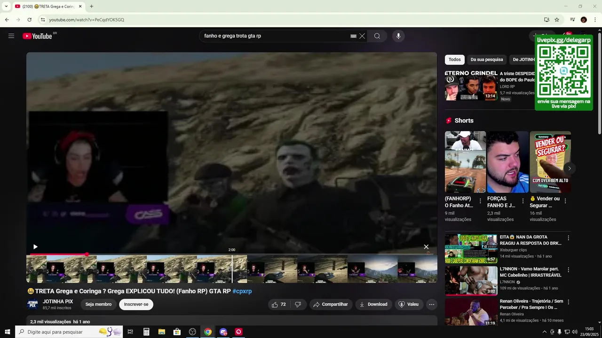602x338 pixels.
Task: Click the Valeu thanks button
Action: (408, 304)
